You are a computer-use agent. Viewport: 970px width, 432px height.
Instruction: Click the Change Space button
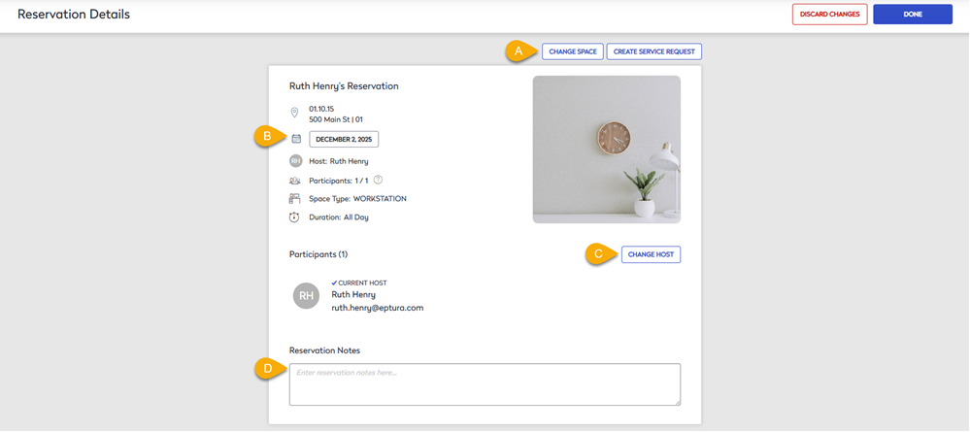[x=573, y=50]
